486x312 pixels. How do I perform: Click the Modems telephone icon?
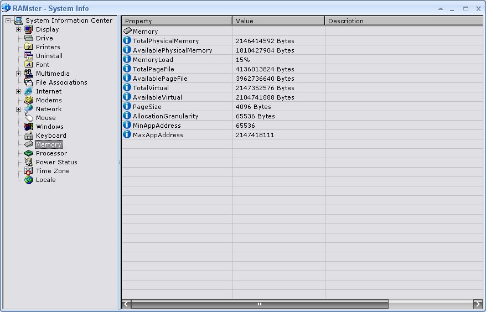coord(29,100)
